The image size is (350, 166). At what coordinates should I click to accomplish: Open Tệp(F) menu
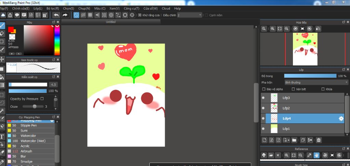click(4, 9)
